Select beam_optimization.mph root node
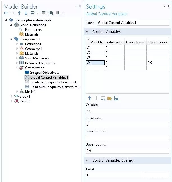This screenshot has height=182, width=172. click(32, 20)
